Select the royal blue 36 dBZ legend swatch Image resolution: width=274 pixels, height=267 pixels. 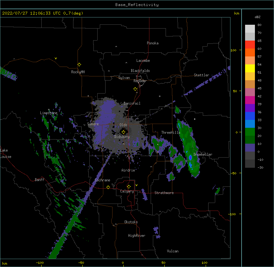pos(250,116)
